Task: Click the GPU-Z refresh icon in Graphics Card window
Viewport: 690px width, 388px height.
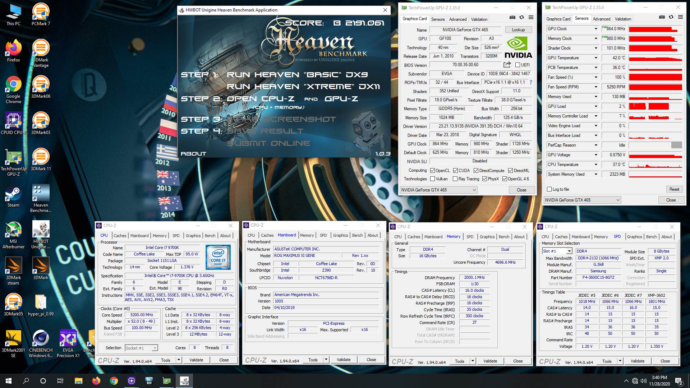Action: point(521,18)
